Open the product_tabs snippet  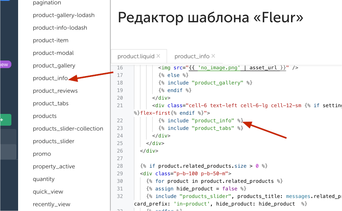(51, 103)
